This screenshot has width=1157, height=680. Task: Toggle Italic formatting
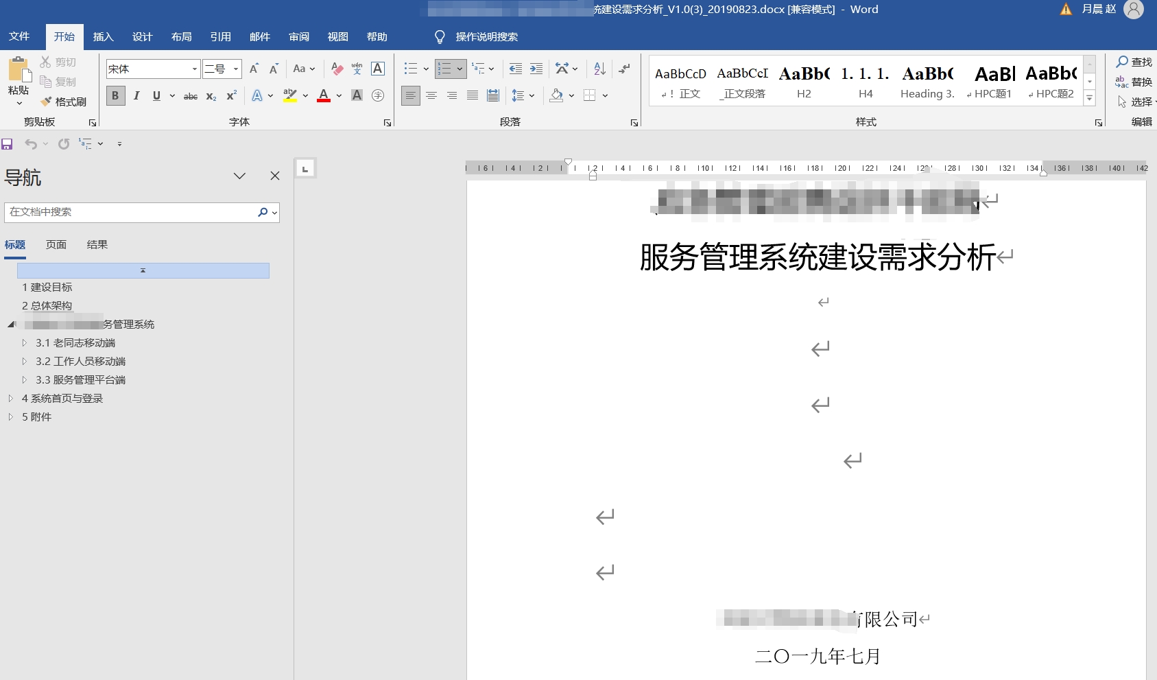[x=136, y=96]
